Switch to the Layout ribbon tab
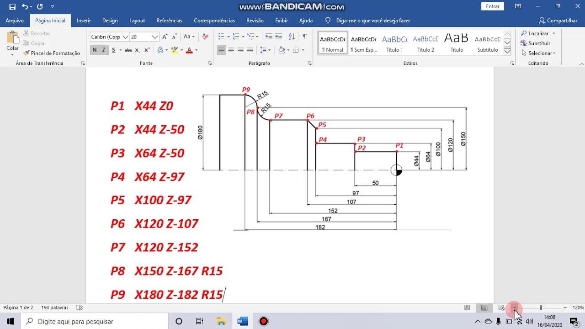Screen dimensions: 585x329 pyautogui.click(x=137, y=21)
